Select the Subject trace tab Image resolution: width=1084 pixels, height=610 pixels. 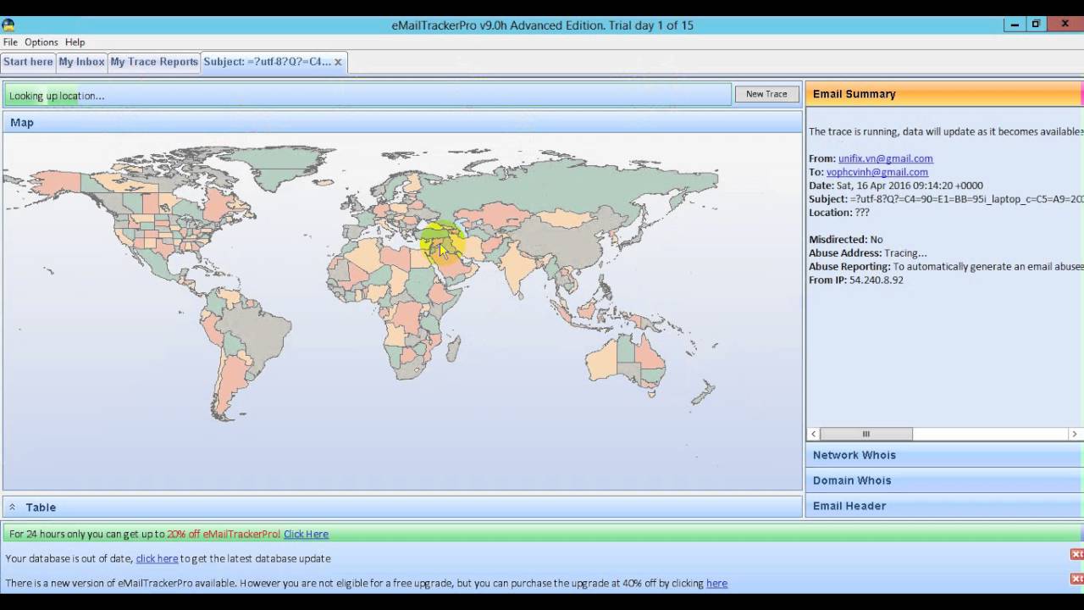[x=268, y=62]
